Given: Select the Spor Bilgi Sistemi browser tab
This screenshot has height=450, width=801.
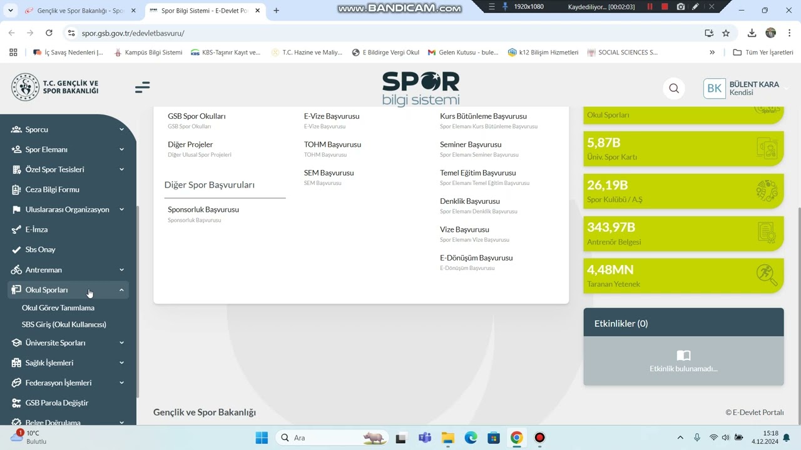Looking at the screenshot, I should point(204,11).
